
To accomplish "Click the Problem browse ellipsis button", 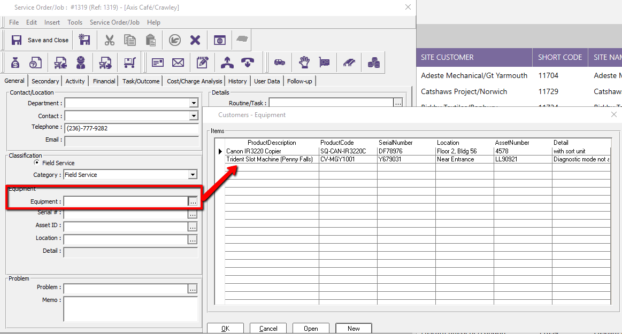I will pyautogui.click(x=193, y=289).
